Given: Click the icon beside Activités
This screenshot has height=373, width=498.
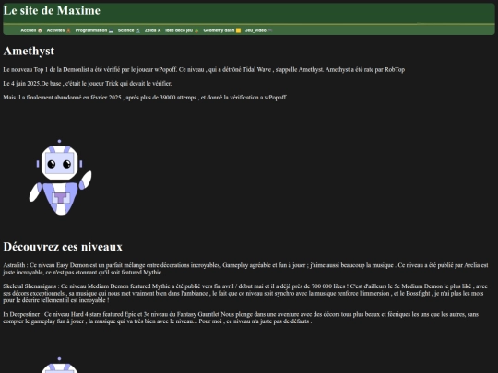Looking at the screenshot, I should [68, 30].
